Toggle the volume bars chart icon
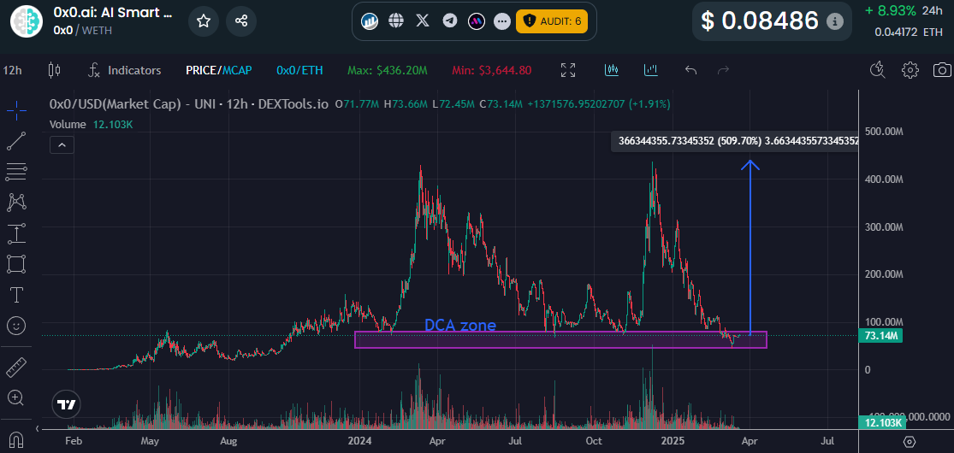The image size is (954, 453). coord(651,71)
